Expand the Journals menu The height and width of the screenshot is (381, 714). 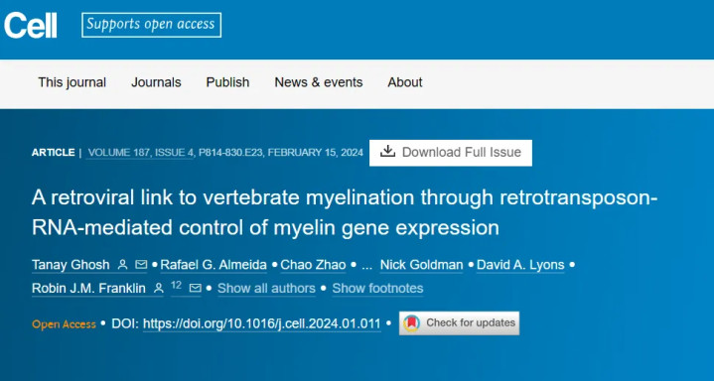tap(156, 82)
